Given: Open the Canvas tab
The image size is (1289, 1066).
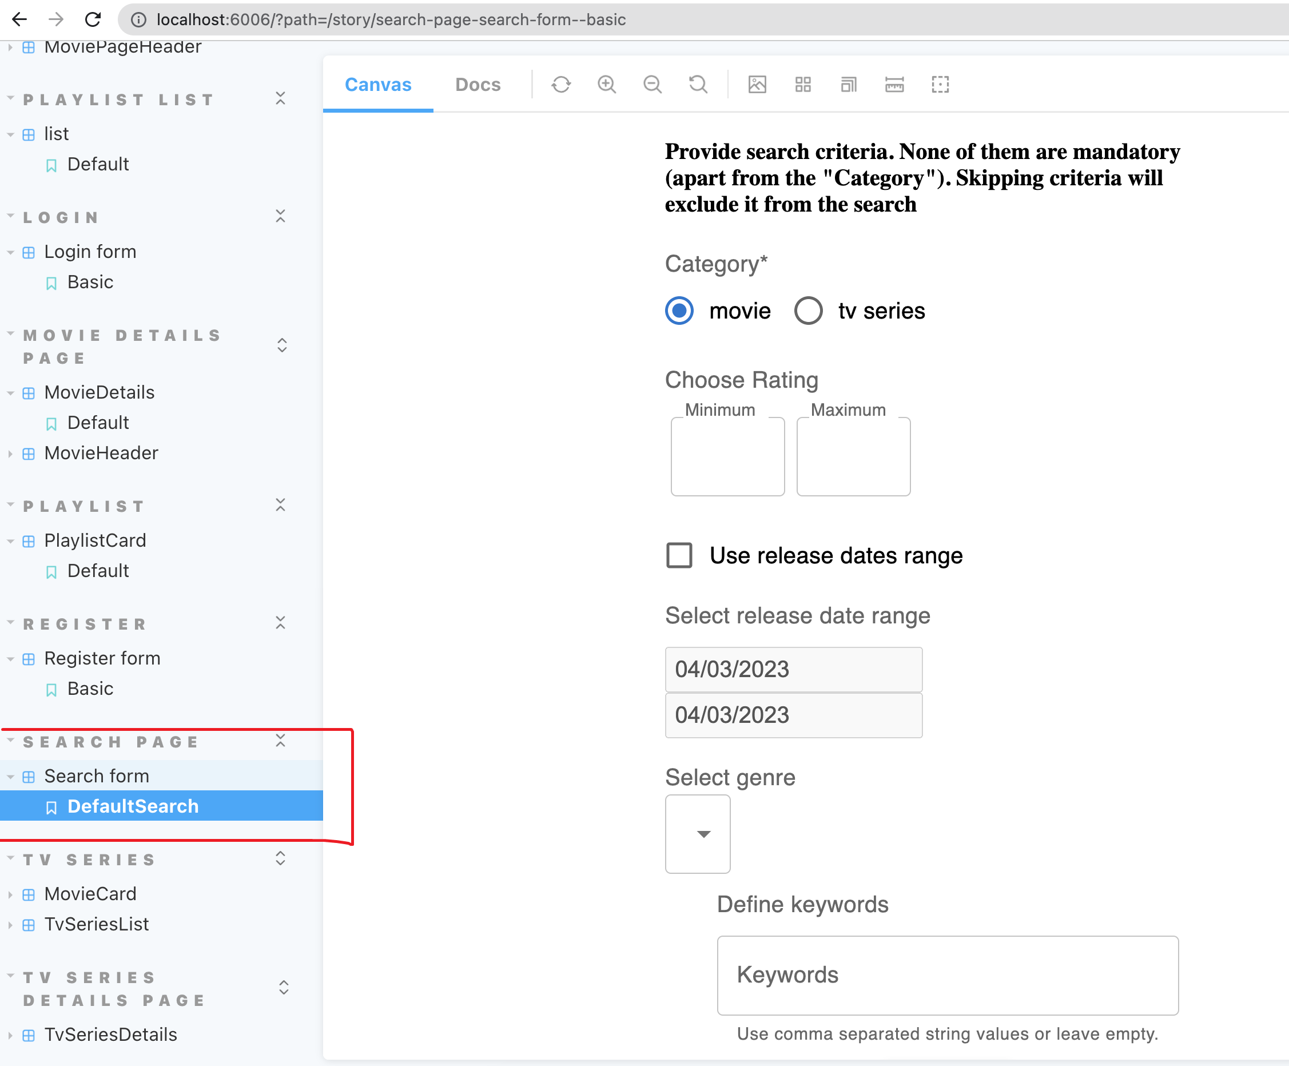Looking at the screenshot, I should pos(378,85).
